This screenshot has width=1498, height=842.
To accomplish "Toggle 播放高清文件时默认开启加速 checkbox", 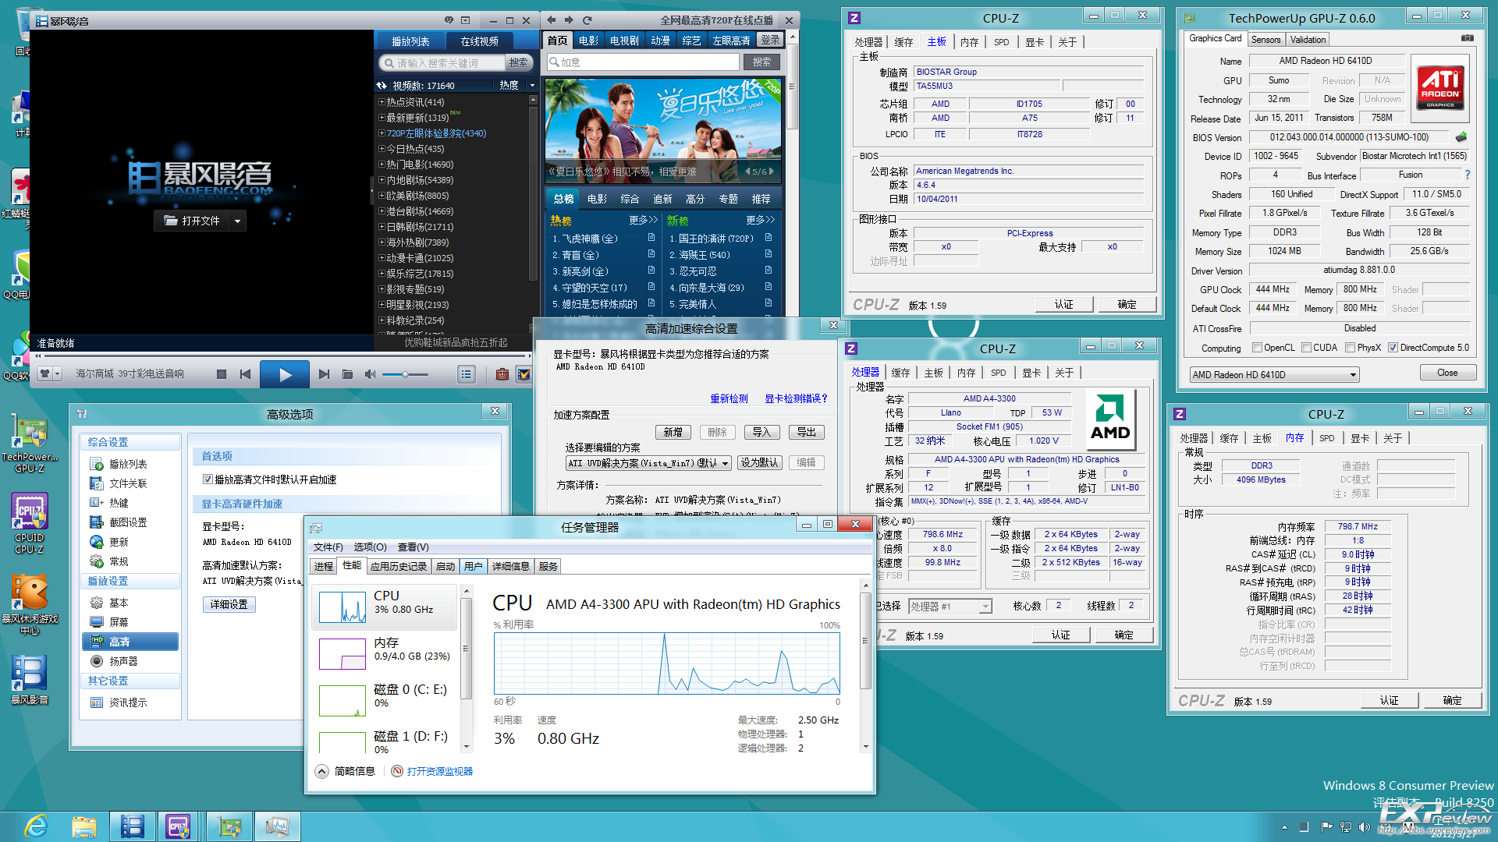I will pos(208,479).
